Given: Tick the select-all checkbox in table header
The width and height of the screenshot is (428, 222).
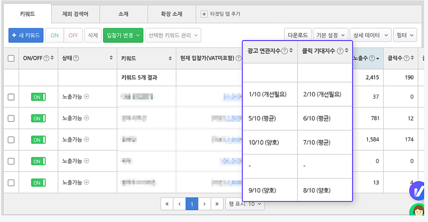Looking at the screenshot, I should tap(11, 58).
